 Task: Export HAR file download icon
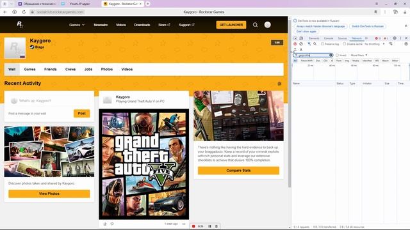301,50
